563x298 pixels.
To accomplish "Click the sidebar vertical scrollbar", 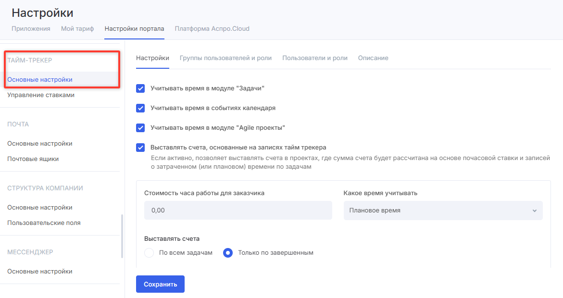I will point(122,236).
